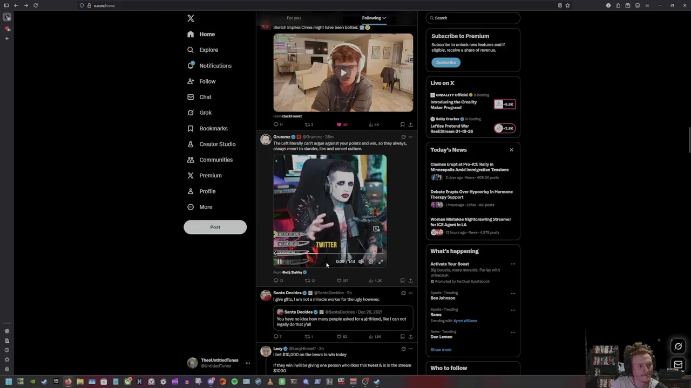Open CREALITY Official live stream
This screenshot has height=388, width=691.
(x=473, y=101)
